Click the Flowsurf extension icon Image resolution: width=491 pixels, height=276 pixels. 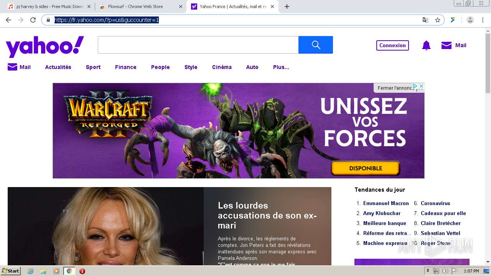click(453, 20)
